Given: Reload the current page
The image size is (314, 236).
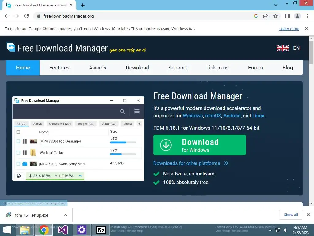Looking at the screenshot, I should pyautogui.click(x=26, y=16).
